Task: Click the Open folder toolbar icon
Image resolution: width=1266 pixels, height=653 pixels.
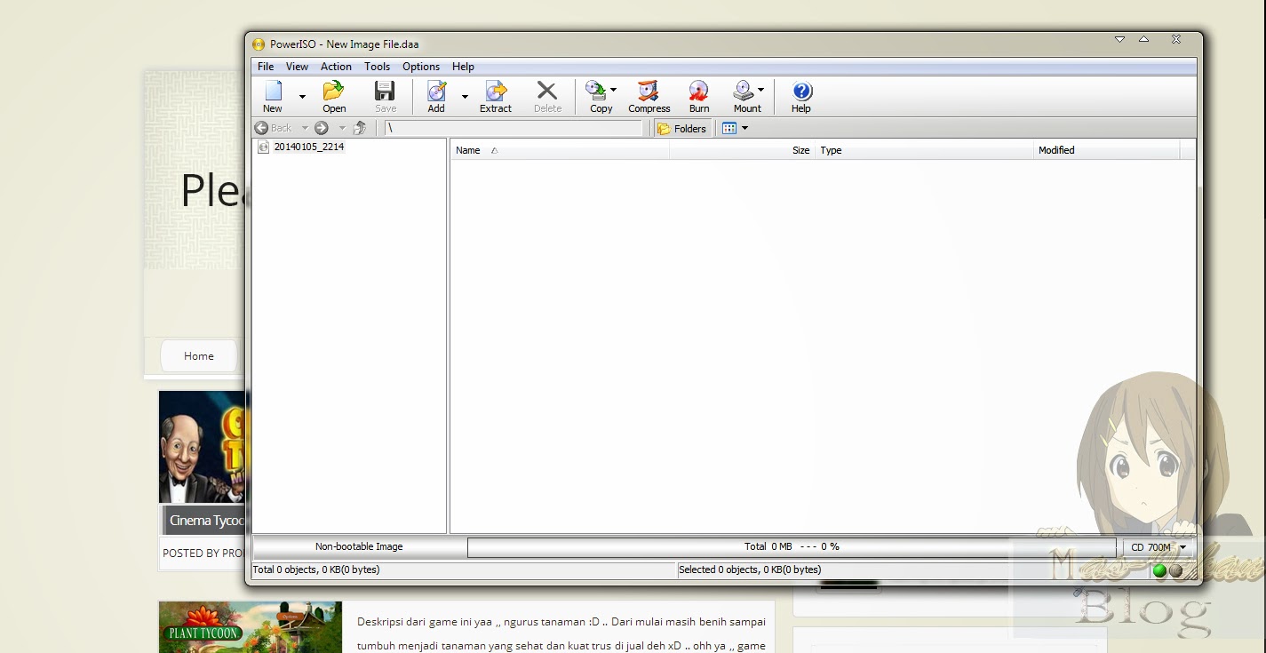Action: pyautogui.click(x=334, y=91)
